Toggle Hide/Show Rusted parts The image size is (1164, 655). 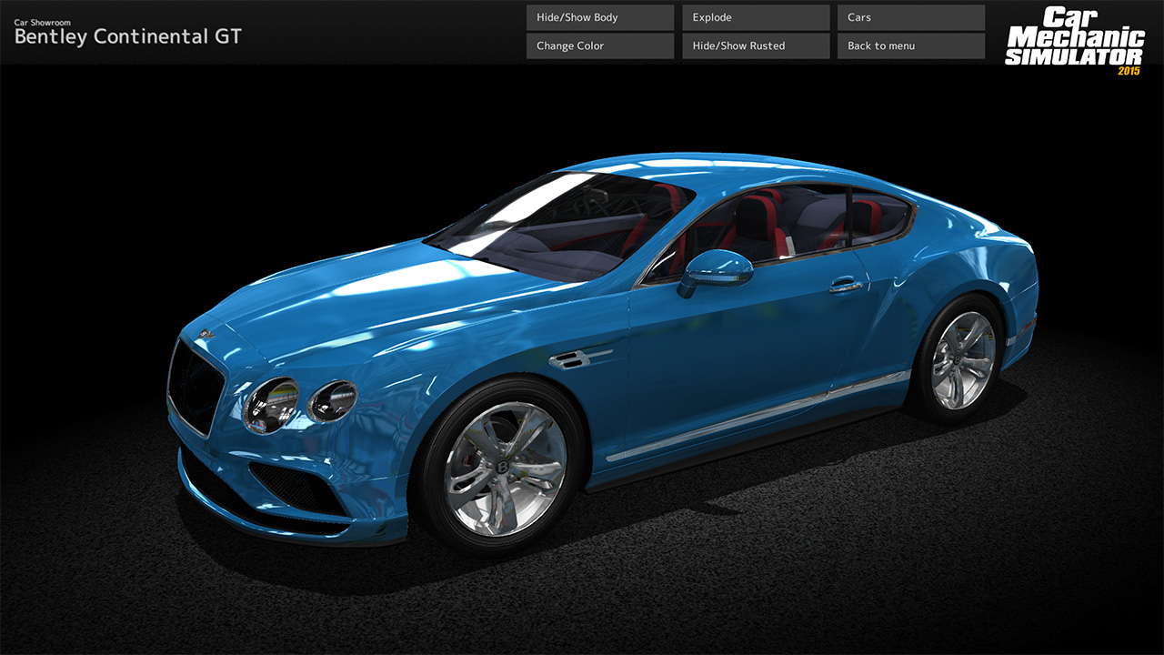[756, 45]
